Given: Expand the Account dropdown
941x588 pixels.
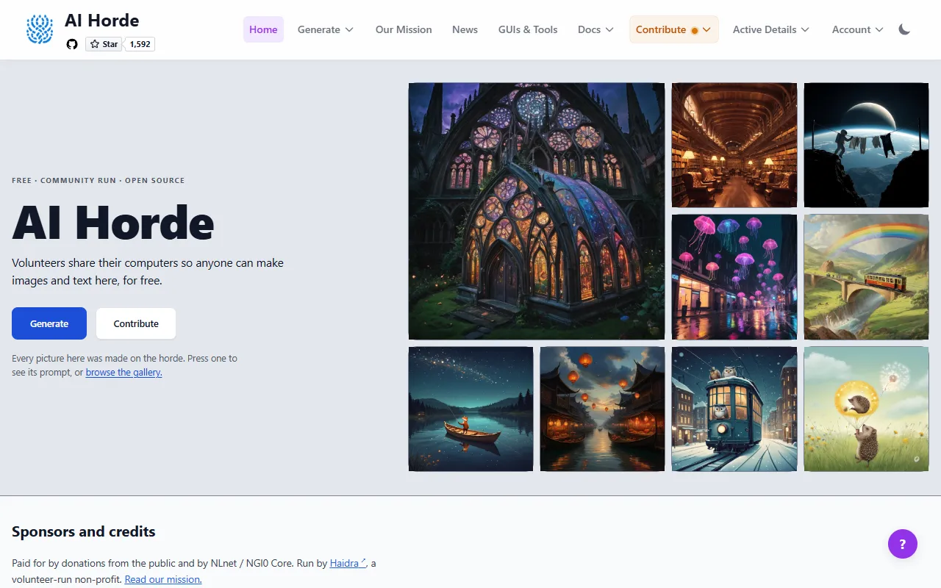Looking at the screenshot, I should [x=857, y=29].
